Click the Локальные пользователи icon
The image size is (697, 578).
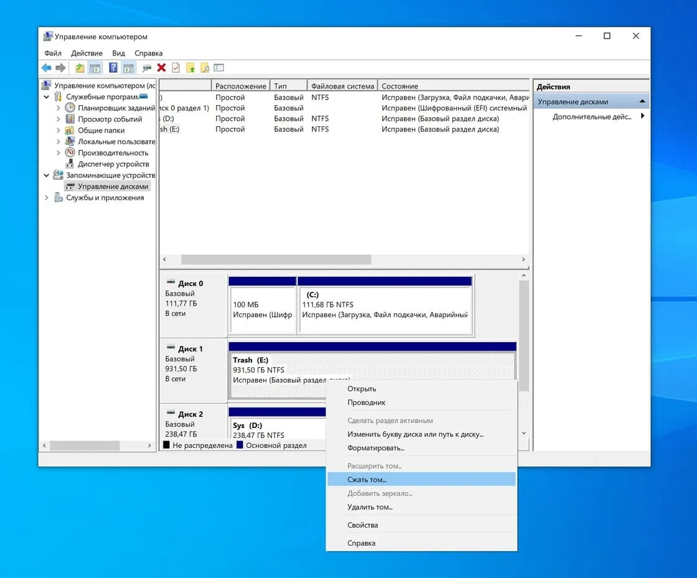[70, 141]
